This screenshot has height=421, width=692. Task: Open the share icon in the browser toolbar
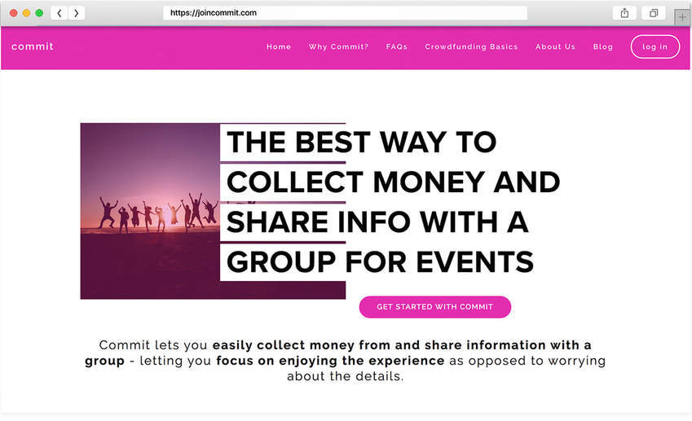point(624,13)
